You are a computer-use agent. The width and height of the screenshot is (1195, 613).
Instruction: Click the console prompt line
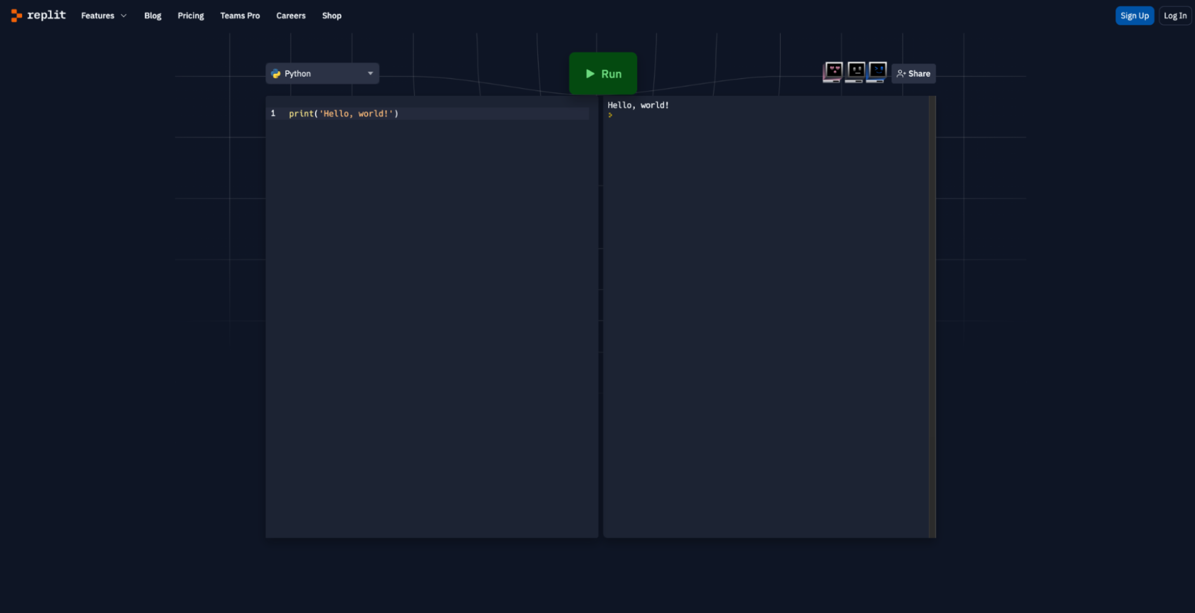pos(610,115)
